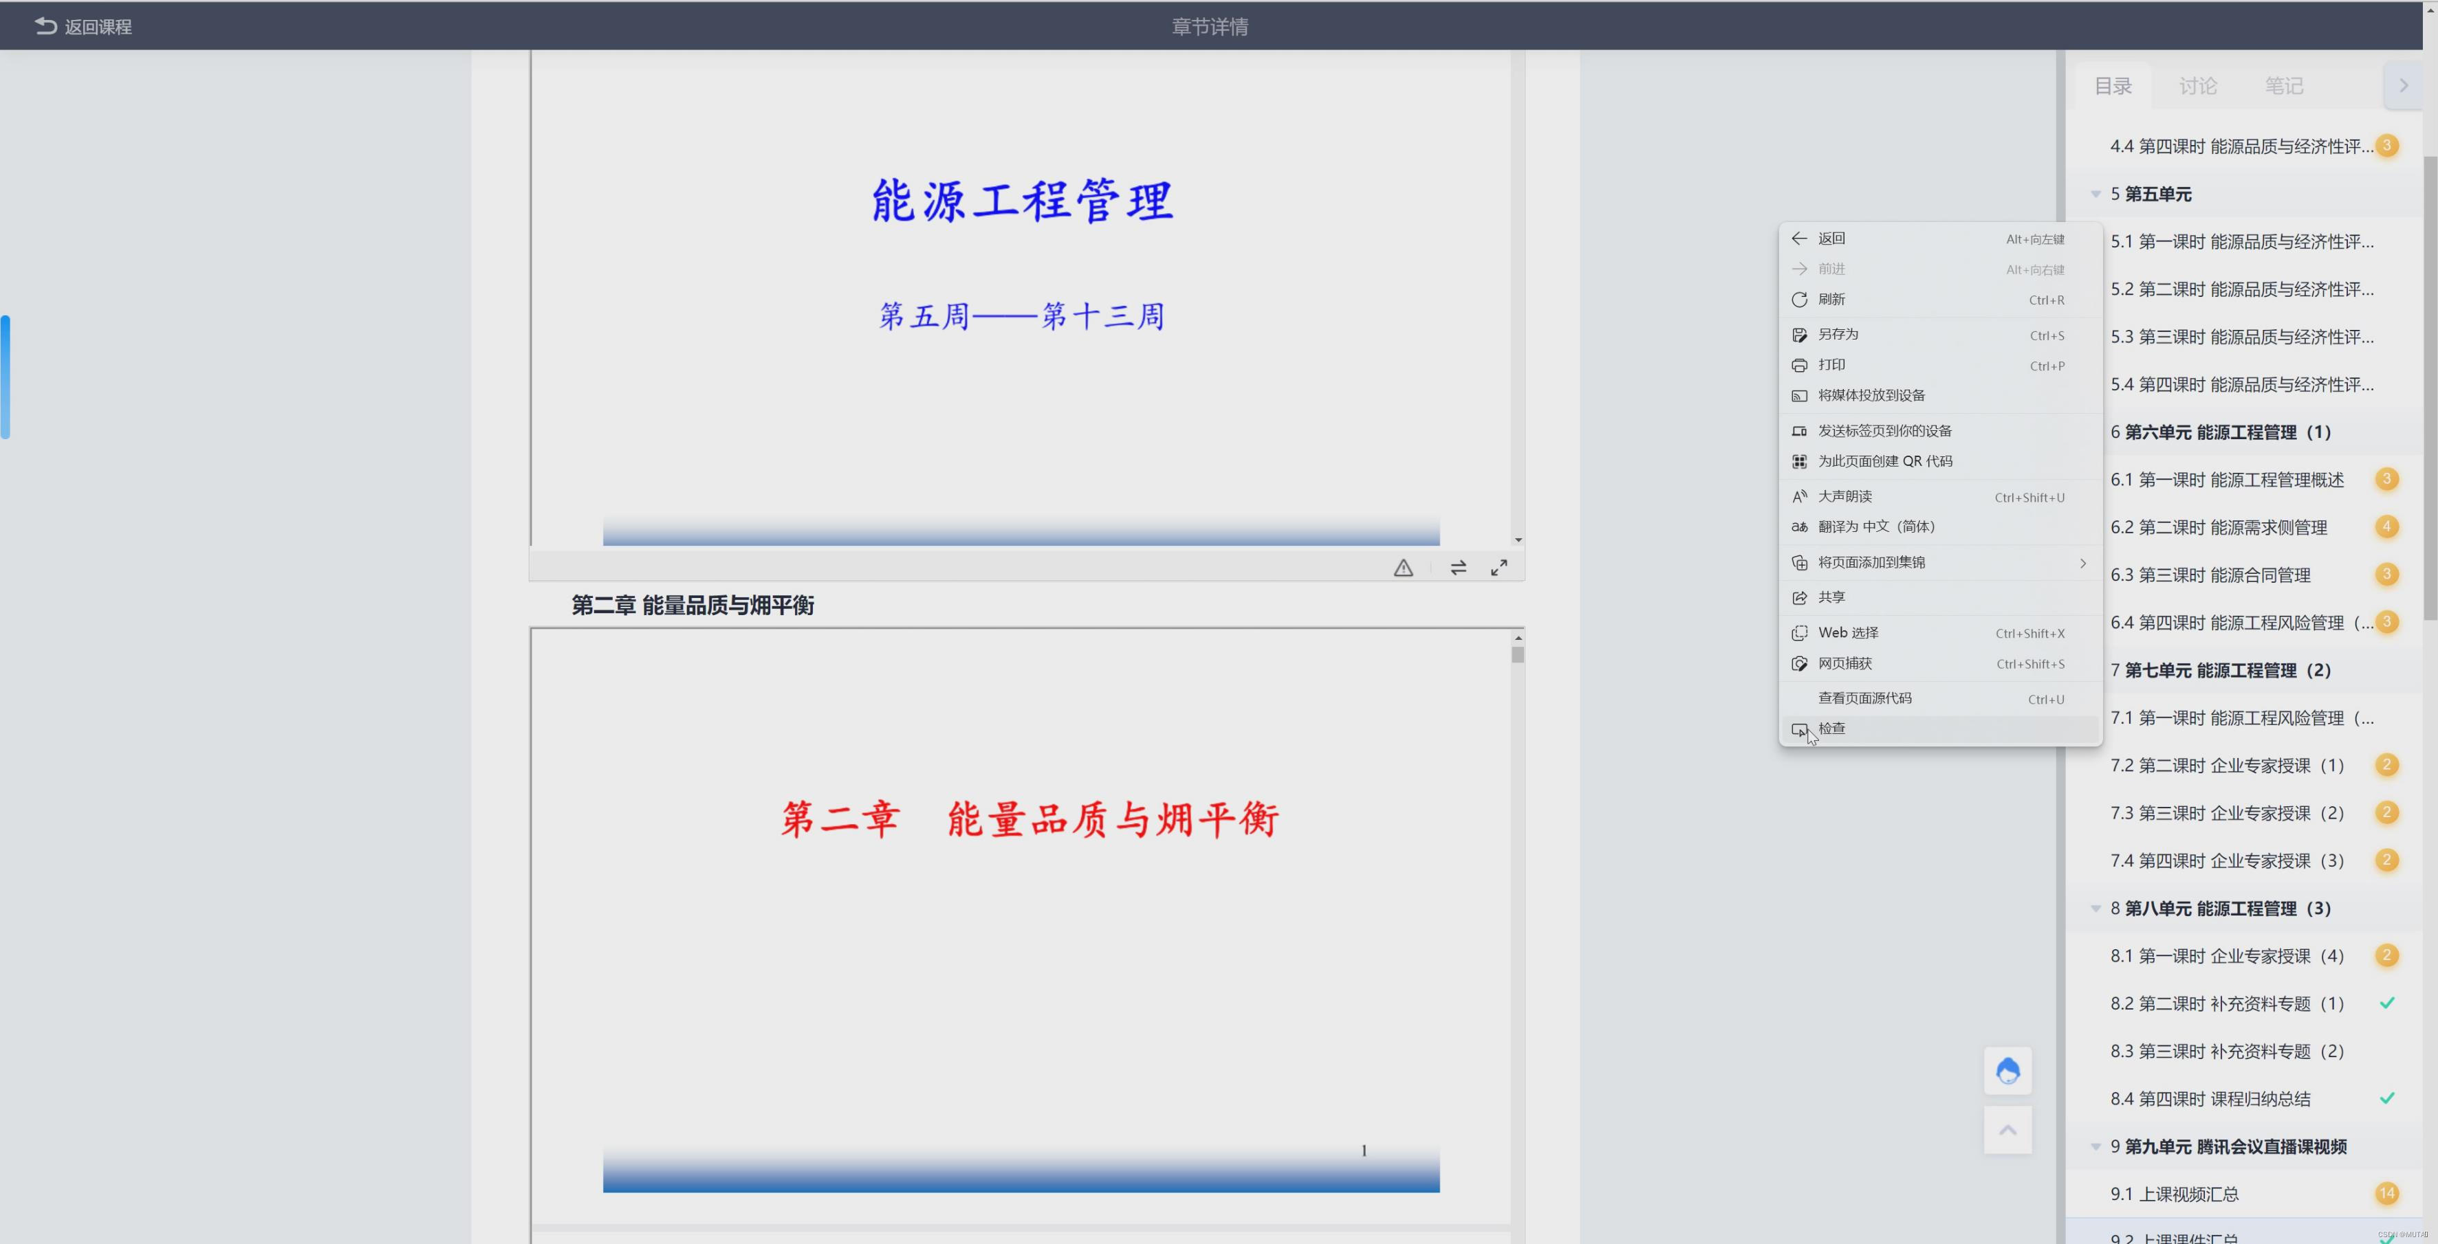This screenshot has height=1244, width=2438.
Task: Collapse the 9 第九单元 腾讯会议直播课视频 section
Action: point(2096,1146)
